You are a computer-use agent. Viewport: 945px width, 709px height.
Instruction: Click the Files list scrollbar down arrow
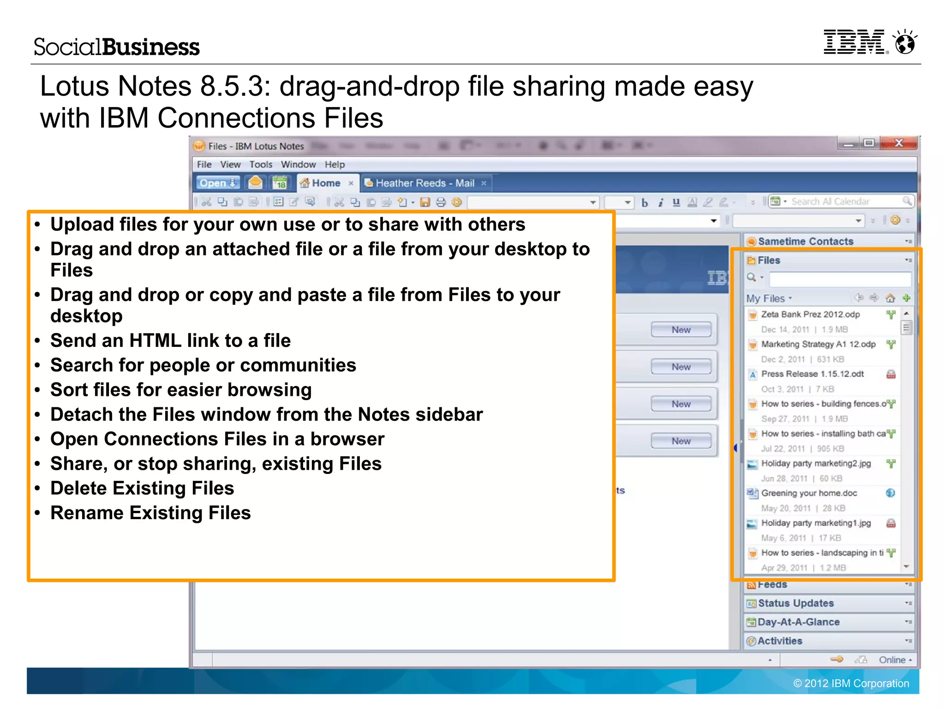click(x=906, y=566)
